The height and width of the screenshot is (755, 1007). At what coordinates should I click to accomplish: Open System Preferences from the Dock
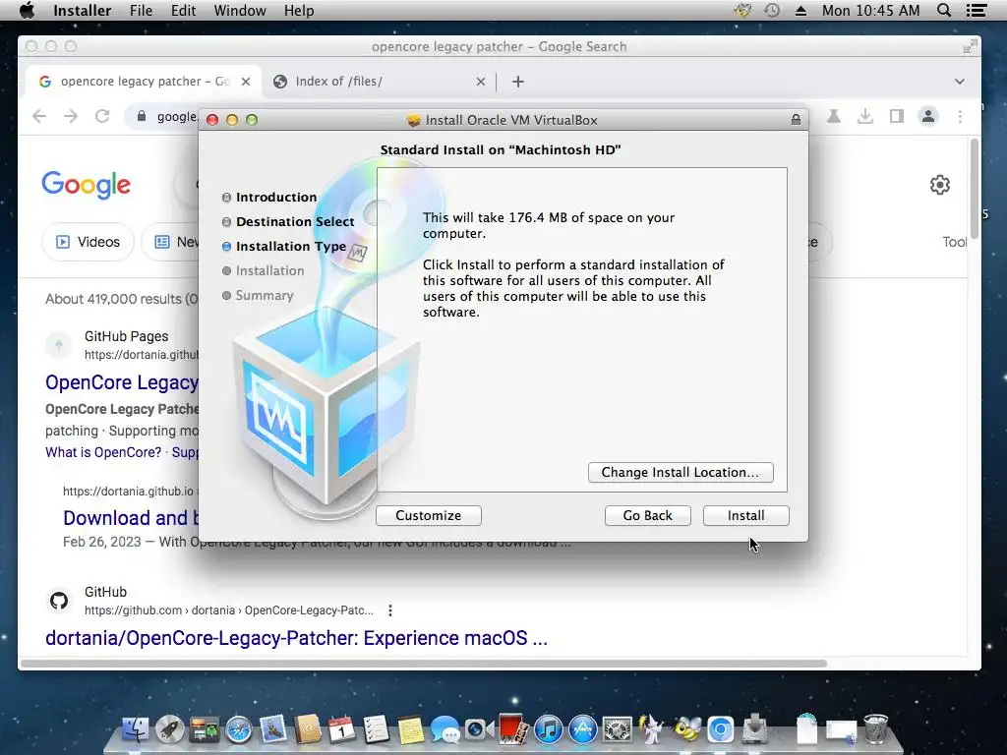click(x=617, y=729)
